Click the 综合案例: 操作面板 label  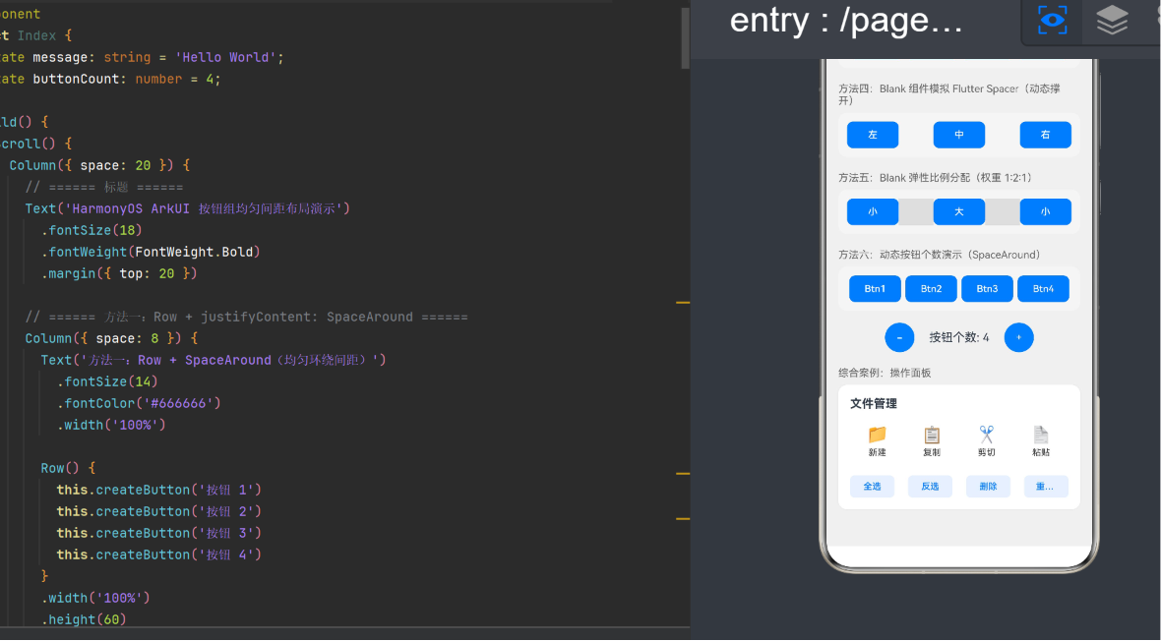coord(885,373)
